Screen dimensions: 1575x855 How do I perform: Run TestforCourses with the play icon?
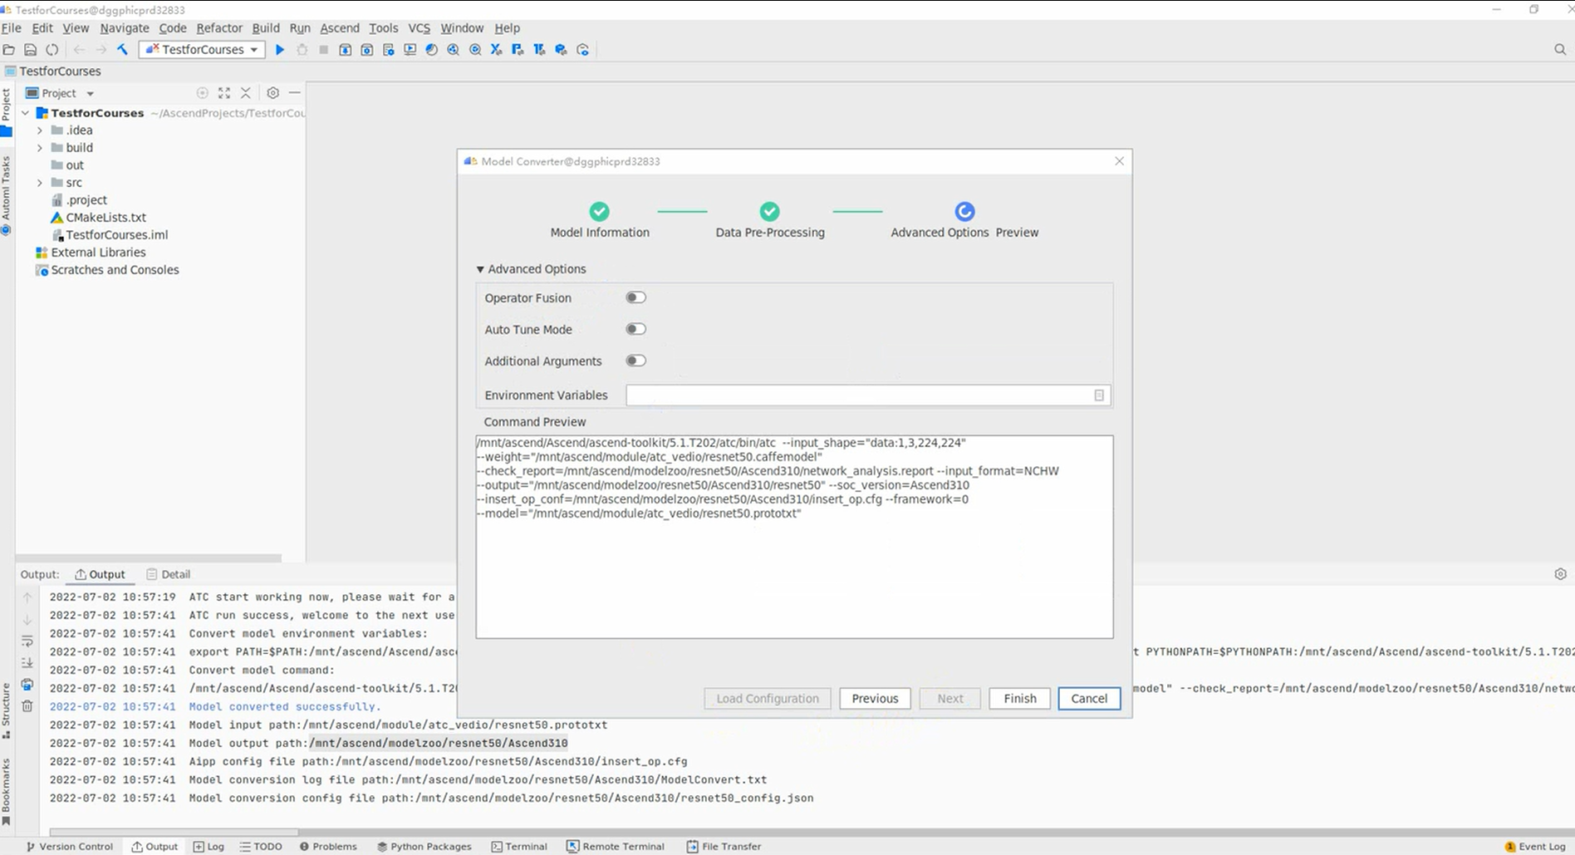click(x=280, y=50)
